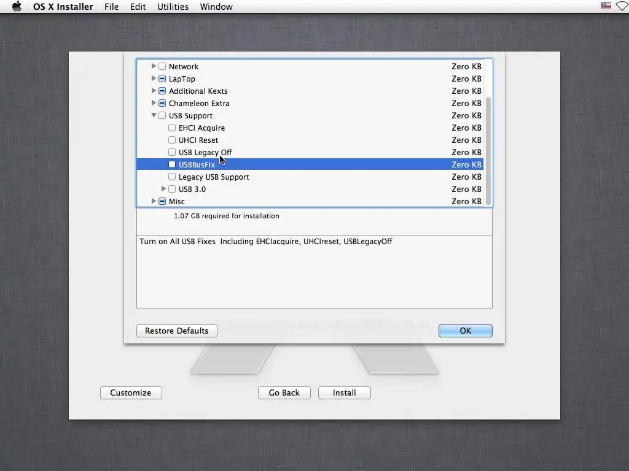Screen dimensions: 629x471
Task: Expand the LapTop disclosure triangle
Action: click(x=154, y=78)
